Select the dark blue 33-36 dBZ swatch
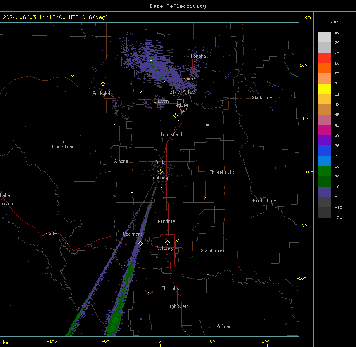This screenshot has height=347, width=356. click(x=325, y=151)
